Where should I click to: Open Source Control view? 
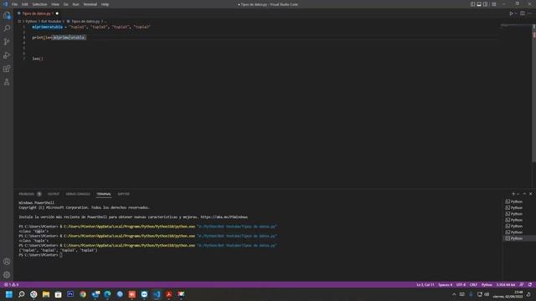(7, 42)
